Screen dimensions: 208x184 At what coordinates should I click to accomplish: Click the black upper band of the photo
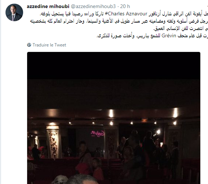[x=114, y=66]
